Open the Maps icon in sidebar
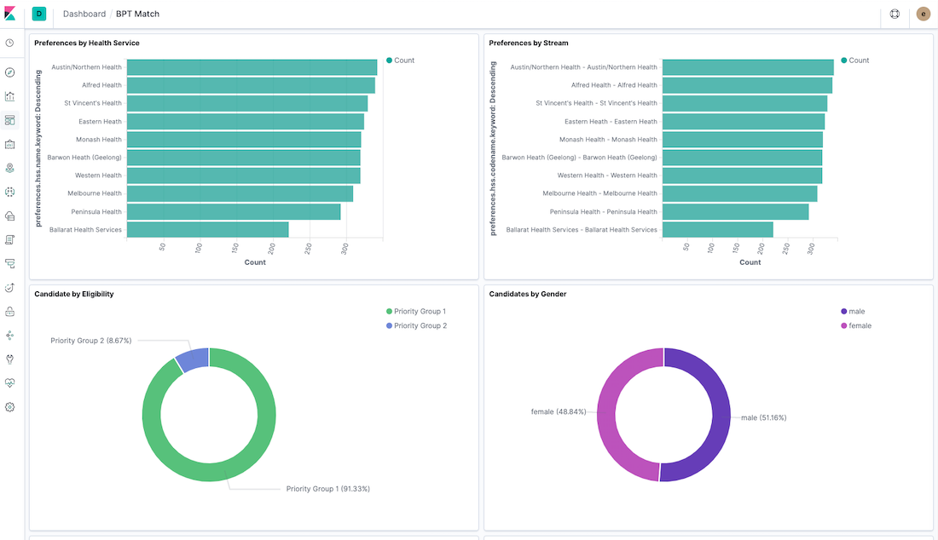This screenshot has width=938, height=540. (10, 168)
